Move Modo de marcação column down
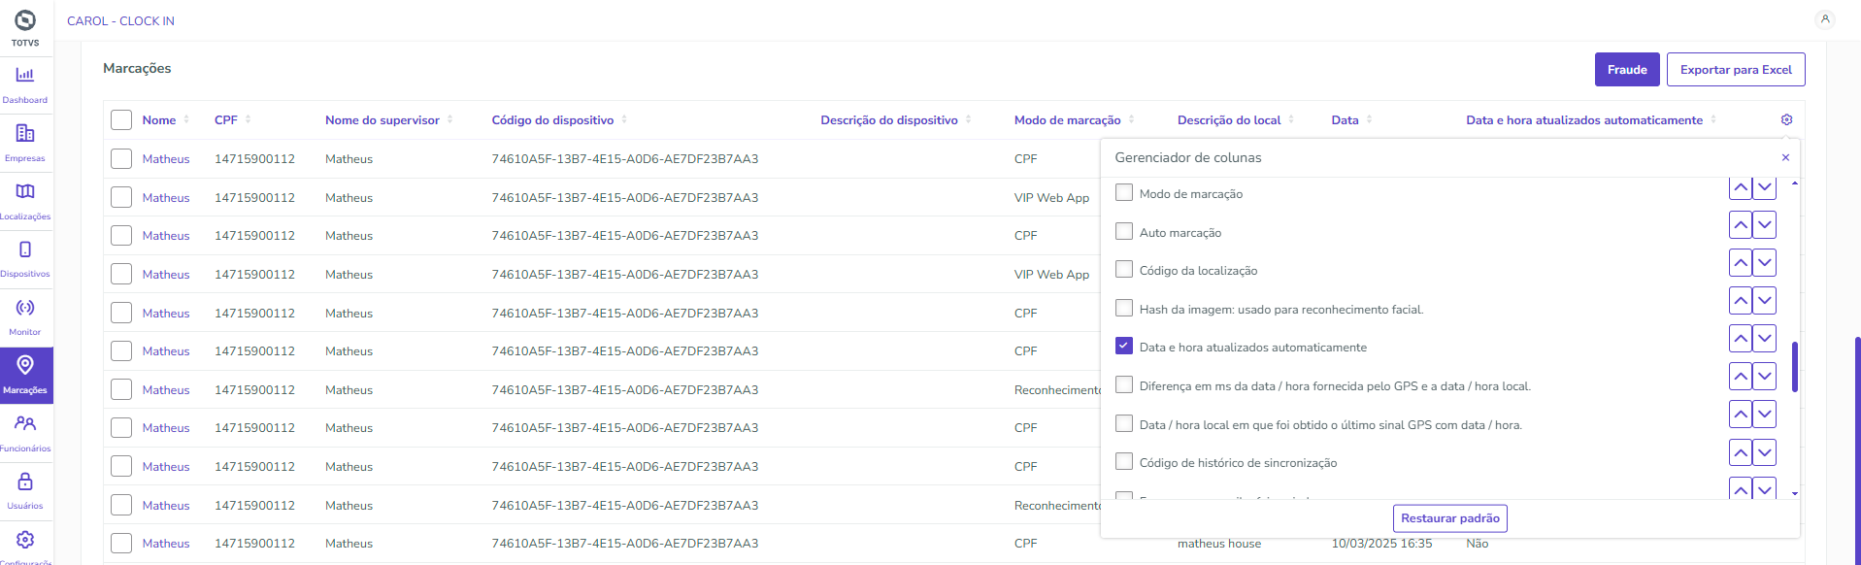Image resolution: width=1861 pixels, height=565 pixels. (1765, 187)
